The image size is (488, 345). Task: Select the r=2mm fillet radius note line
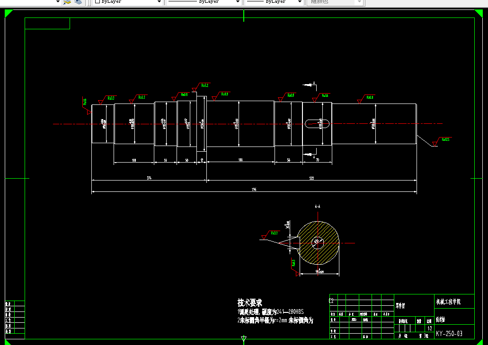coord(275,320)
